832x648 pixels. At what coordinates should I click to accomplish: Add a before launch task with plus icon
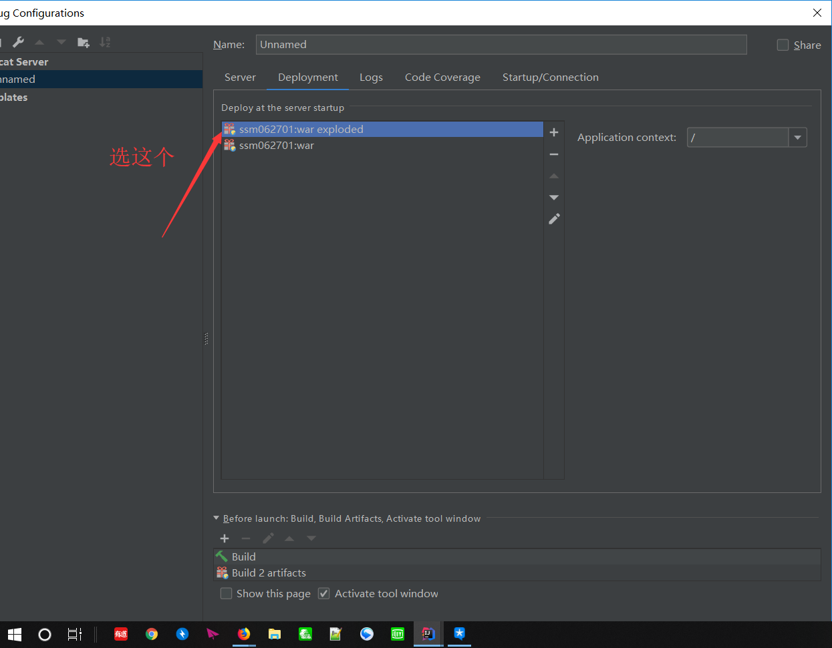point(225,538)
